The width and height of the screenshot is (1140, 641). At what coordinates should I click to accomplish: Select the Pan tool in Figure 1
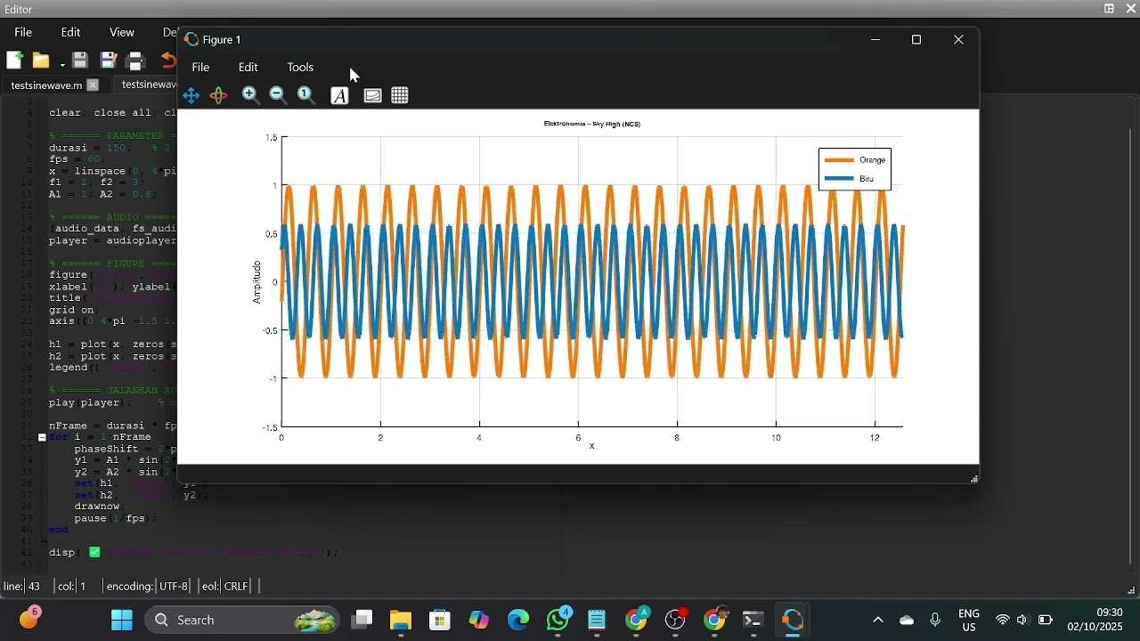pos(191,96)
